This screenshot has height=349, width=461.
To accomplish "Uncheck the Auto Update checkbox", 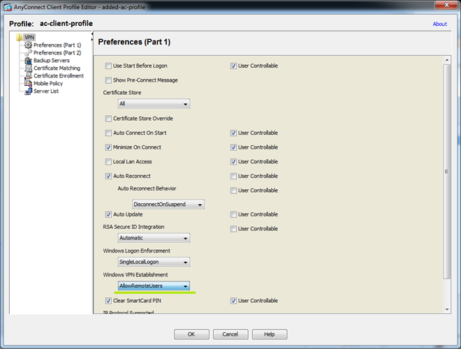I will click(x=108, y=214).
